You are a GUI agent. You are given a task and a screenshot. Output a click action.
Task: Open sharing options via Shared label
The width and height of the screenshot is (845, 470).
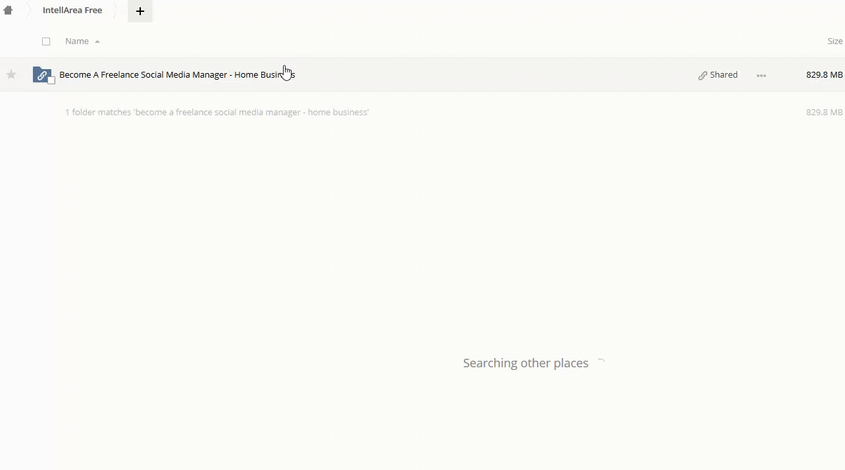point(723,75)
